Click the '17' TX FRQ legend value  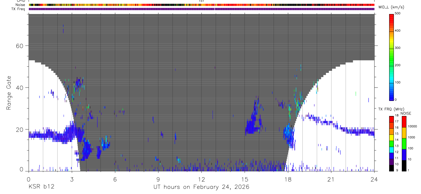pyautogui.click(x=397, y=121)
